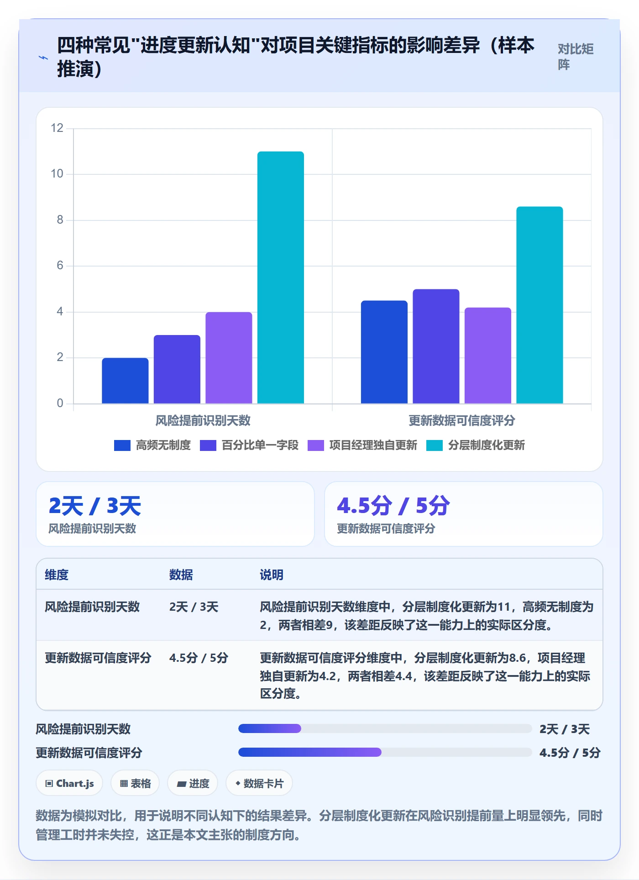639x880 pixels.
Task: Toggle the 高频无制度 legend swatch
Action: [x=122, y=445]
